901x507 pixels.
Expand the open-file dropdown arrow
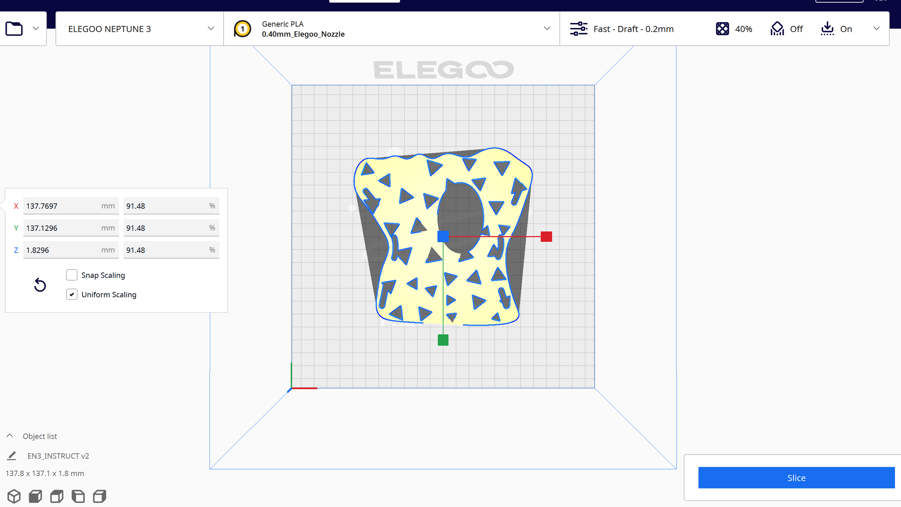point(36,29)
